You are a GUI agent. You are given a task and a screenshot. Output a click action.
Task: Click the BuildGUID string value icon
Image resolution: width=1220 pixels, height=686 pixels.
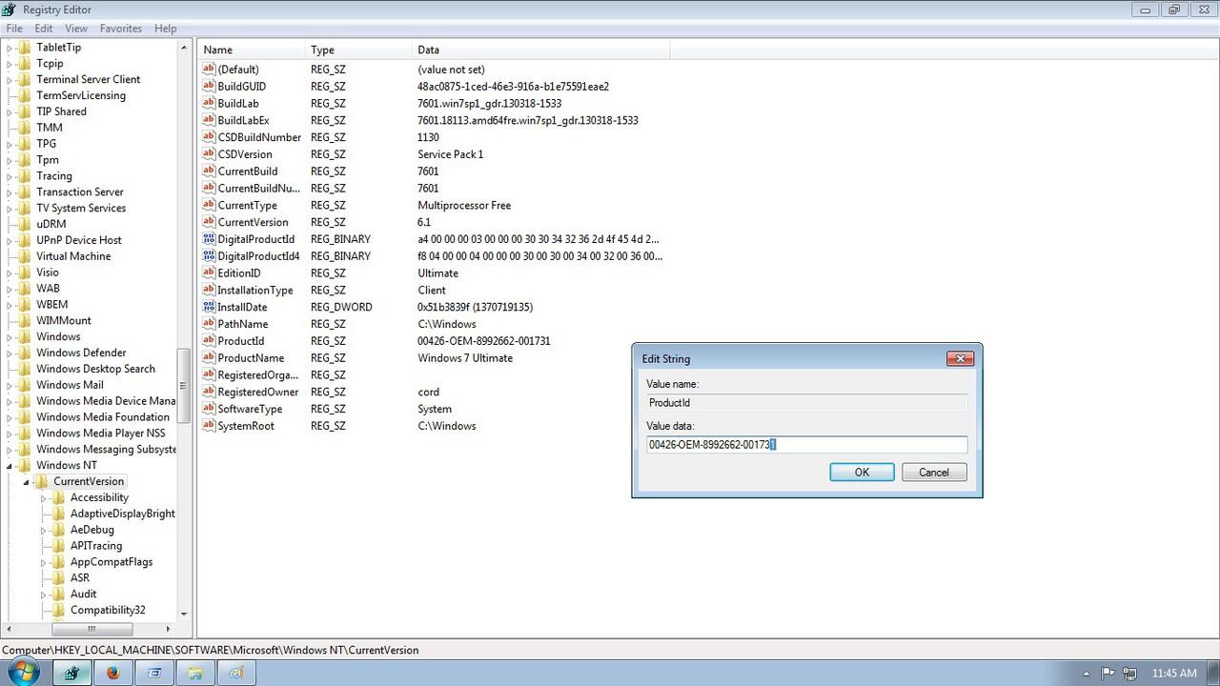pos(209,86)
